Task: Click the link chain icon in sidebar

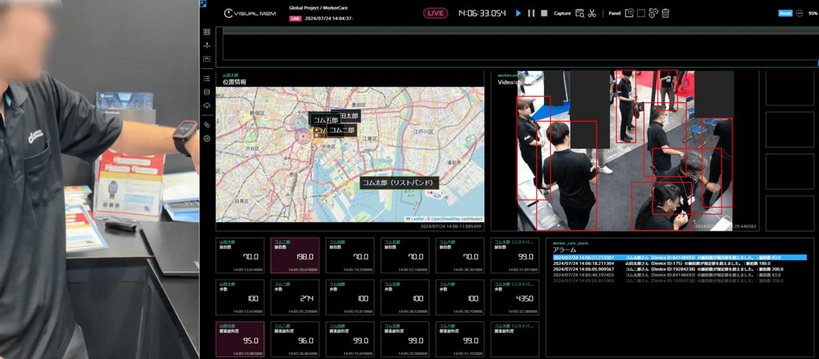Action: pos(207,125)
